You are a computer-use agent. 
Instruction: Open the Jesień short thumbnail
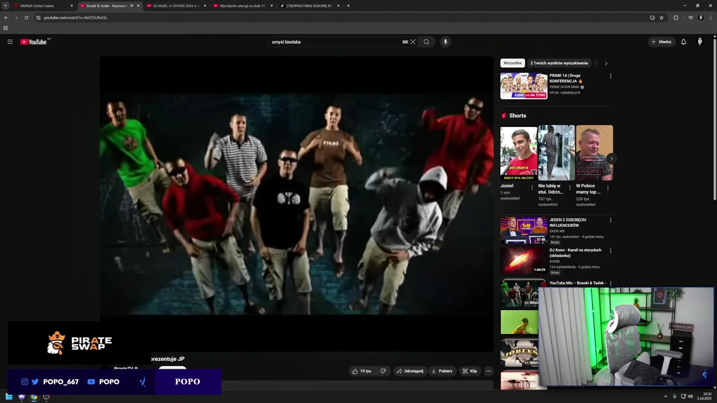point(519,153)
